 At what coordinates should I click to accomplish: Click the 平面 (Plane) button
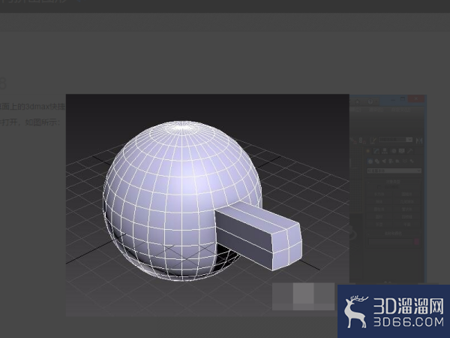[x=406, y=224]
